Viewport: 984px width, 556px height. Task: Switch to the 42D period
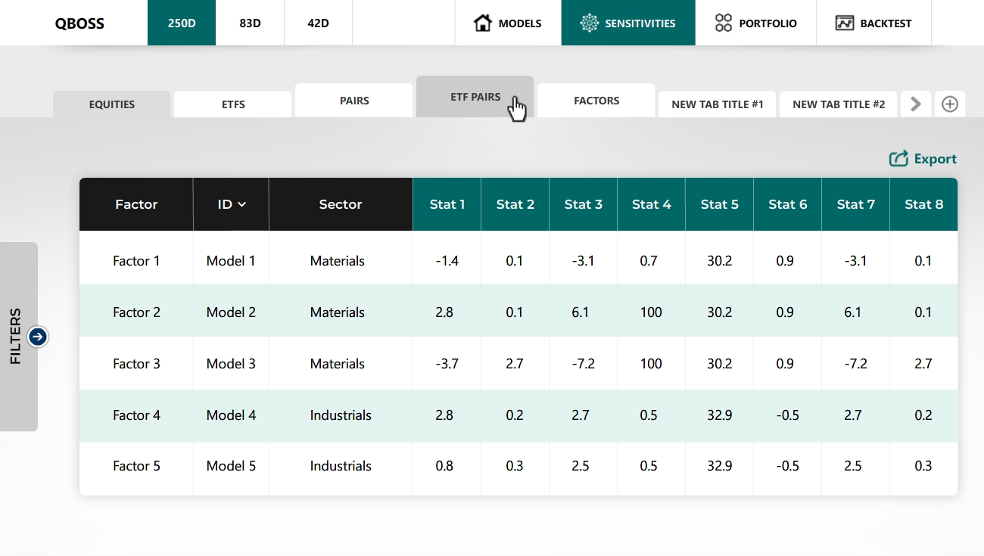[318, 23]
